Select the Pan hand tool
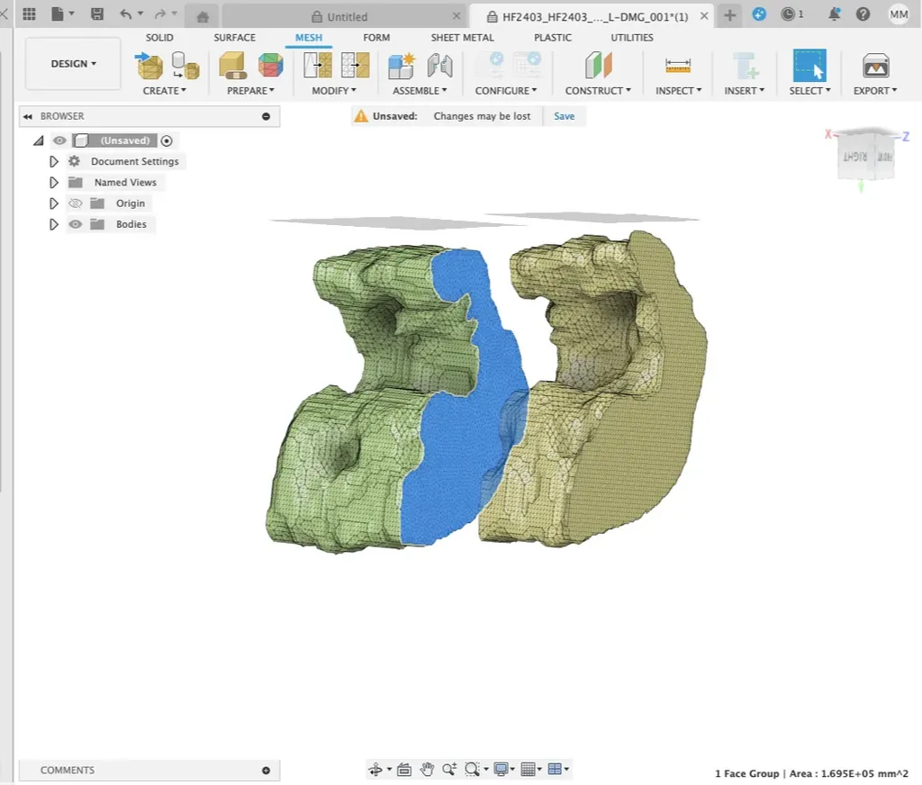Image resolution: width=922 pixels, height=785 pixels. pos(427,769)
